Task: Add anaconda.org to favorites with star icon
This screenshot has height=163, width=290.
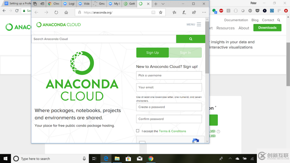Action: pyautogui.click(x=160, y=12)
